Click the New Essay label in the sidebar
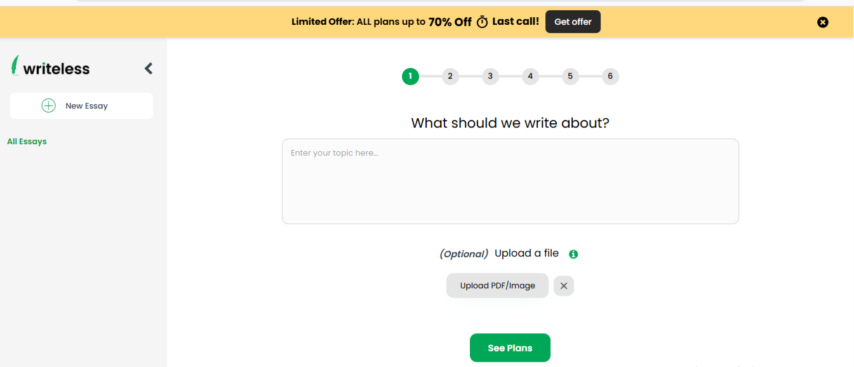 pyautogui.click(x=87, y=106)
